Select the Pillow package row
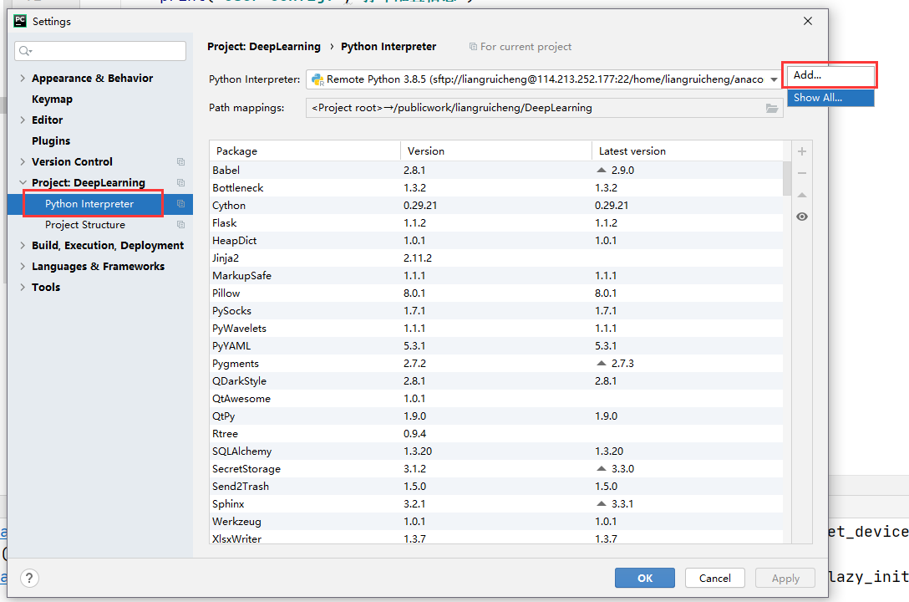Screen dimensions: 909x602 [496, 293]
